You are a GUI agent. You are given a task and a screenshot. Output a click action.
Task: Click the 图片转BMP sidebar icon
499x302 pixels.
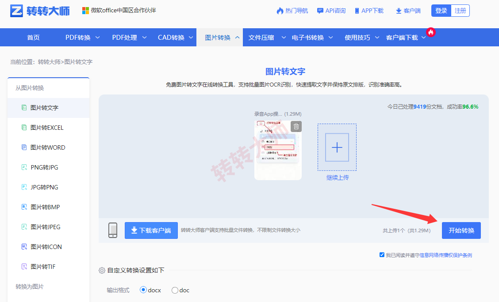24,207
